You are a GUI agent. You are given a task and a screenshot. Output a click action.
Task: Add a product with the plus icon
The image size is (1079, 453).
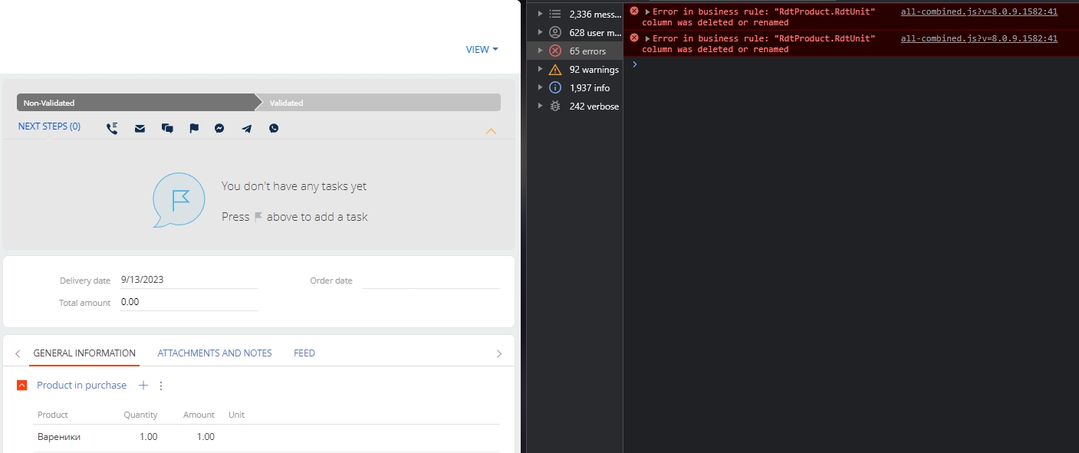pos(143,386)
